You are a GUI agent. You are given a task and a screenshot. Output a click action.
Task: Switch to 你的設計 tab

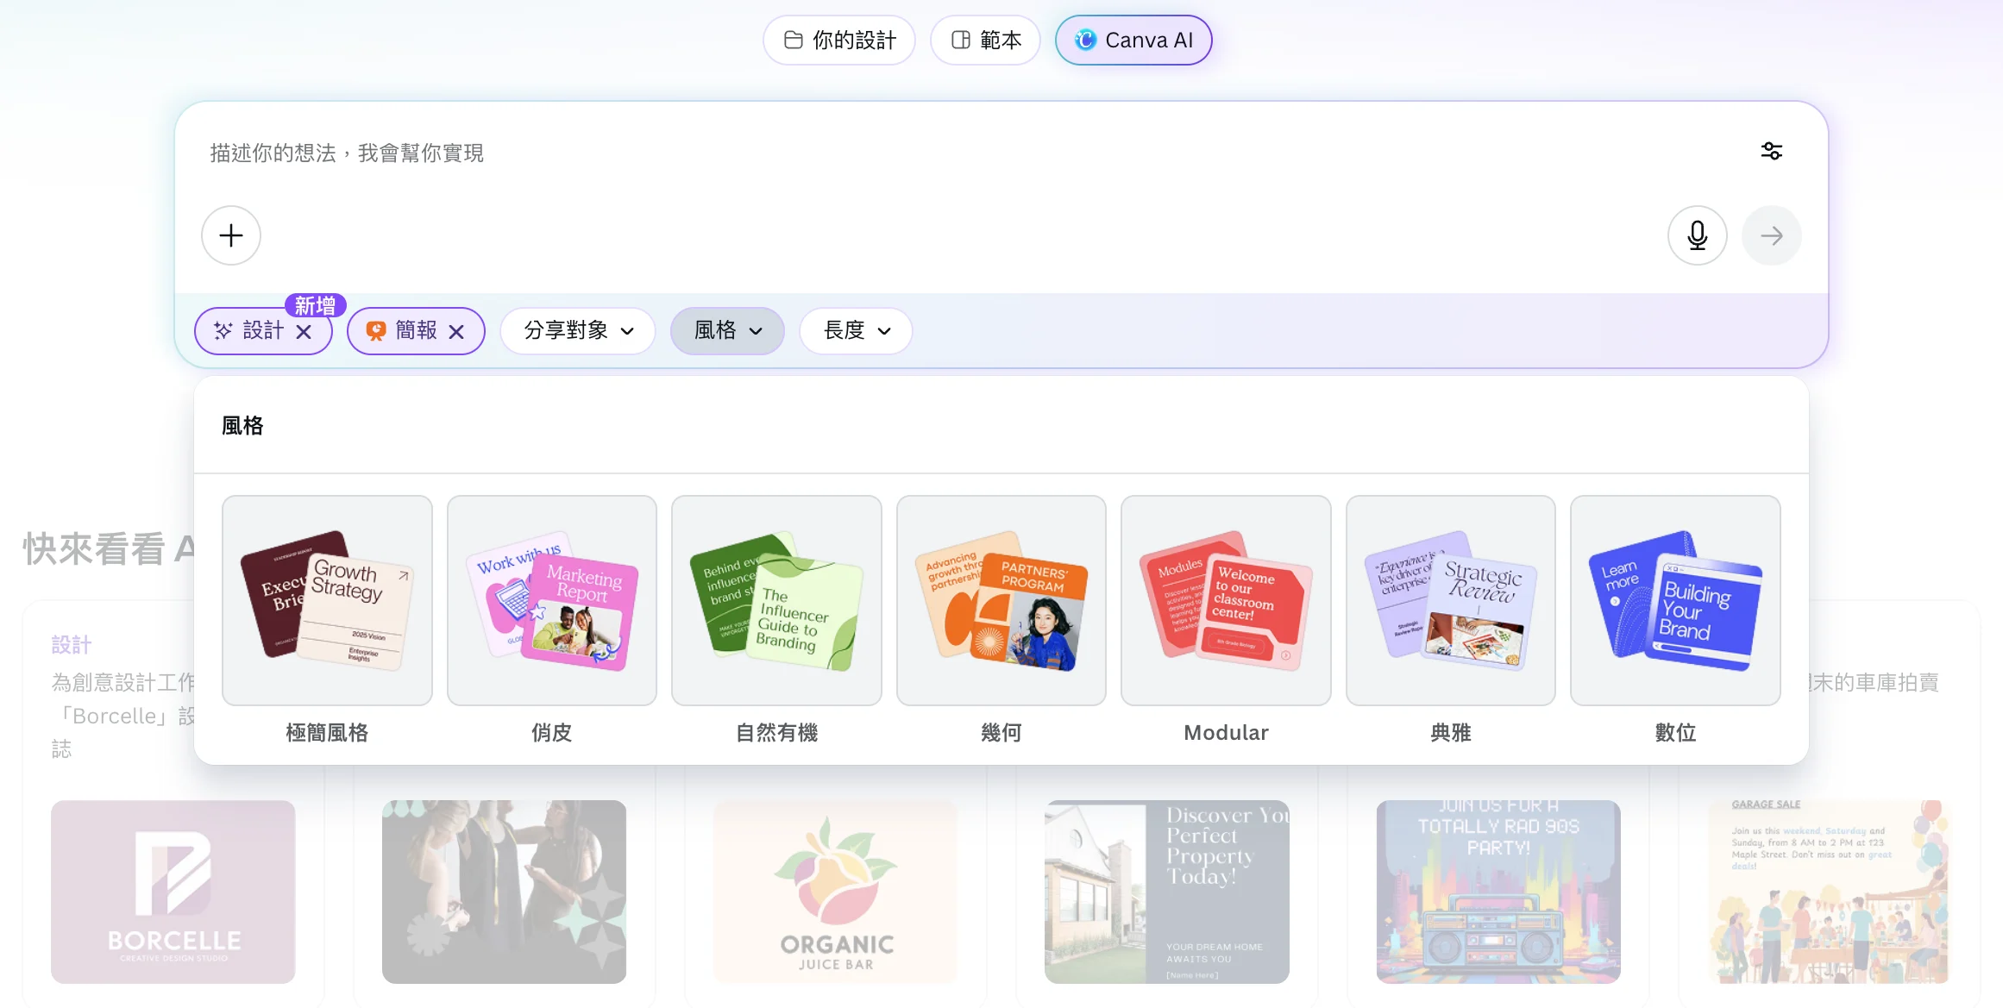tap(839, 41)
